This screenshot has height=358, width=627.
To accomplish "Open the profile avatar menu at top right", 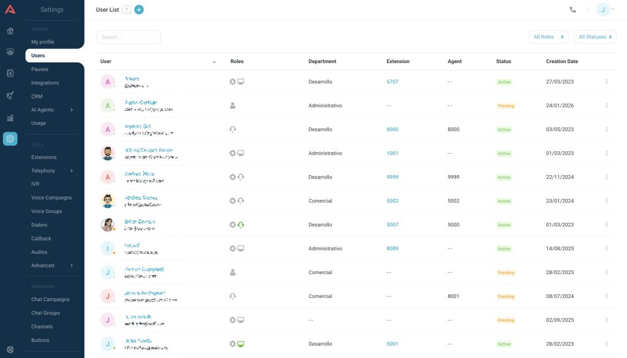I will pyautogui.click(x=604, y=10).
